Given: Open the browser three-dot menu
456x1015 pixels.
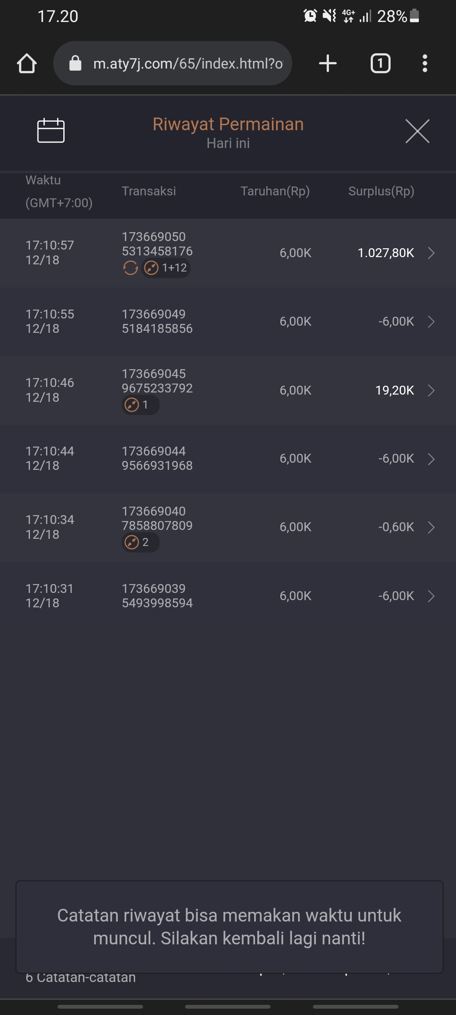Looking at the screenshot, I should click(x=425, y=63).
